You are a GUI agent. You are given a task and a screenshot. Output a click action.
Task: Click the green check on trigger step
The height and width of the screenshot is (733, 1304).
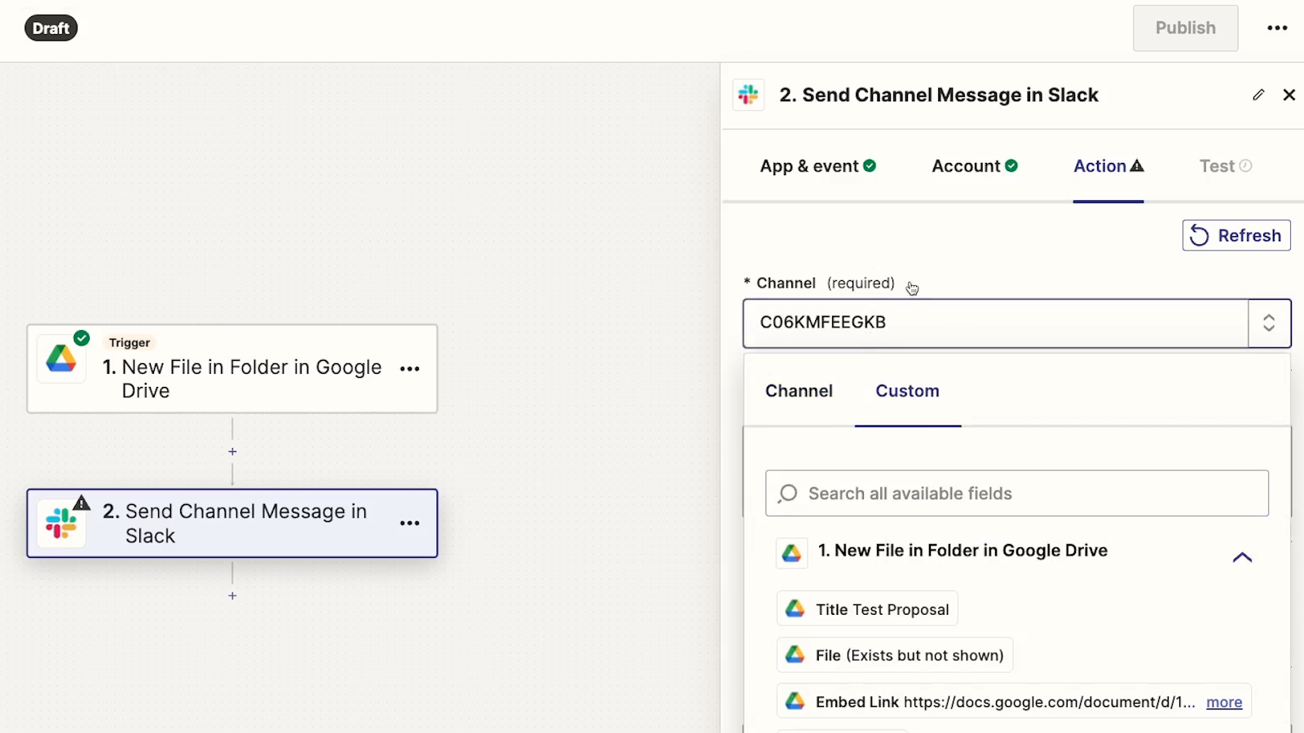point(81,338)
